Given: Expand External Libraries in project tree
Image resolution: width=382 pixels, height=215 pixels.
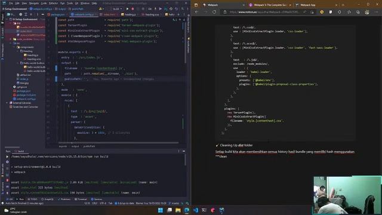Looking at the screenshot, I should [x=7, y=103].
